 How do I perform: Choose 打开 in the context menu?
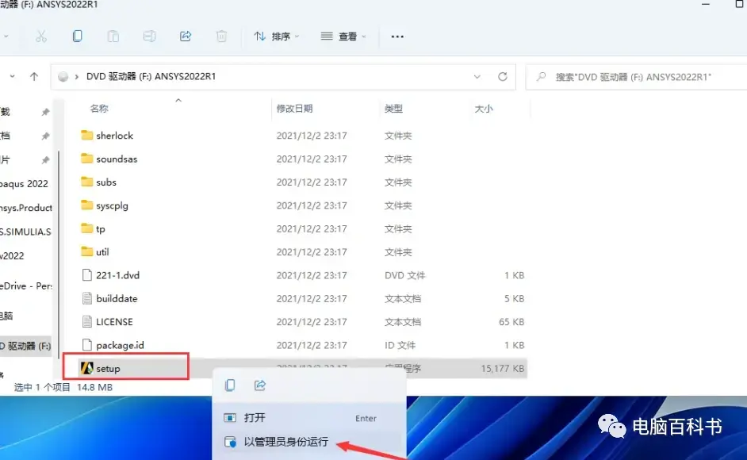309,418
